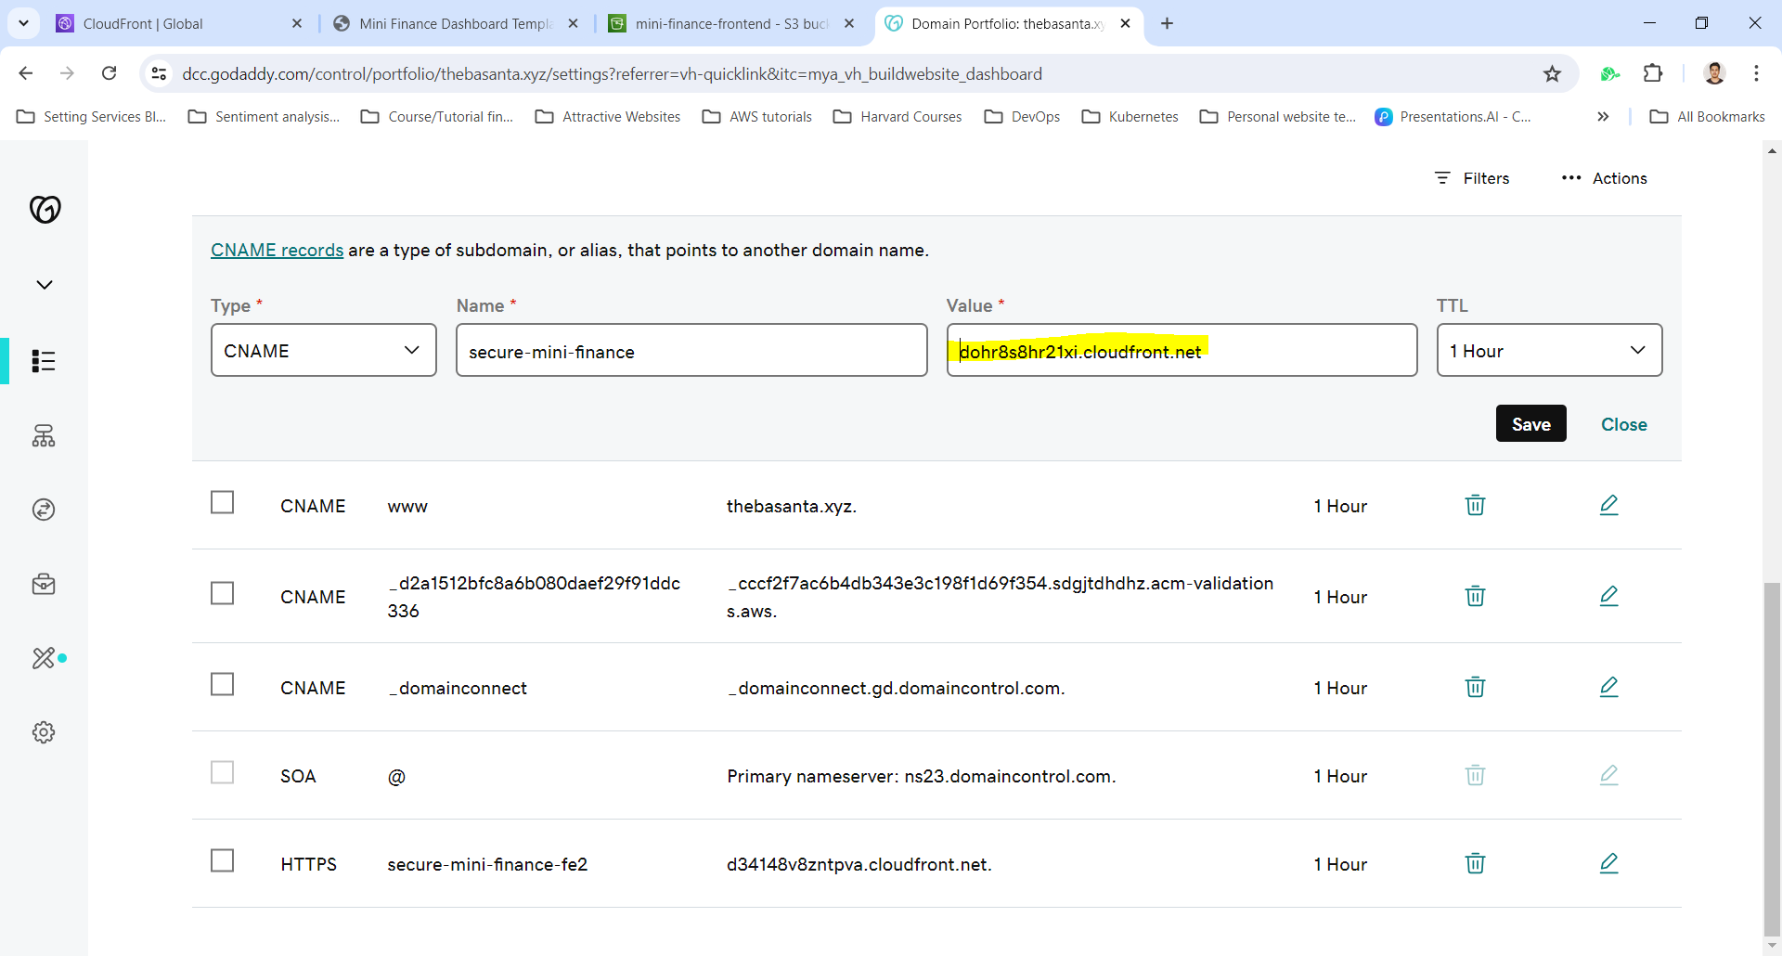Delete the www CNAME record
The width and height of the screenshot is (1782, 956).
click(1475, 505)
